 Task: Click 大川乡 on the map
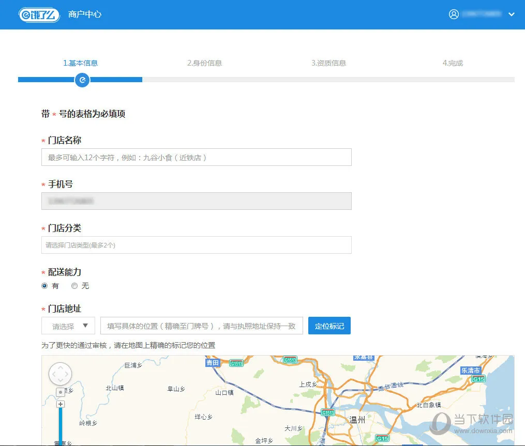coord(294,428)
